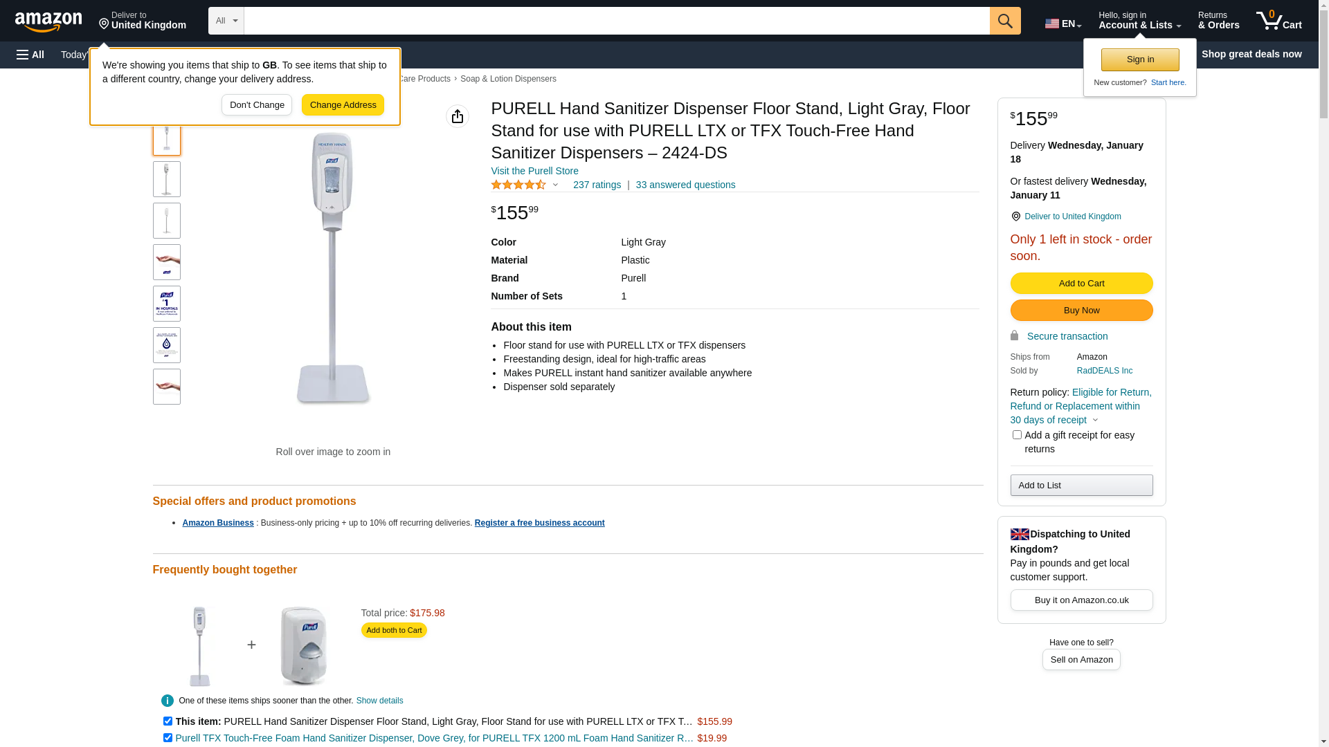Image resolution: width=1329 pixels, height=747 pixels.
Task: Select the second product thumbnail image
Action: click(167, 179)
